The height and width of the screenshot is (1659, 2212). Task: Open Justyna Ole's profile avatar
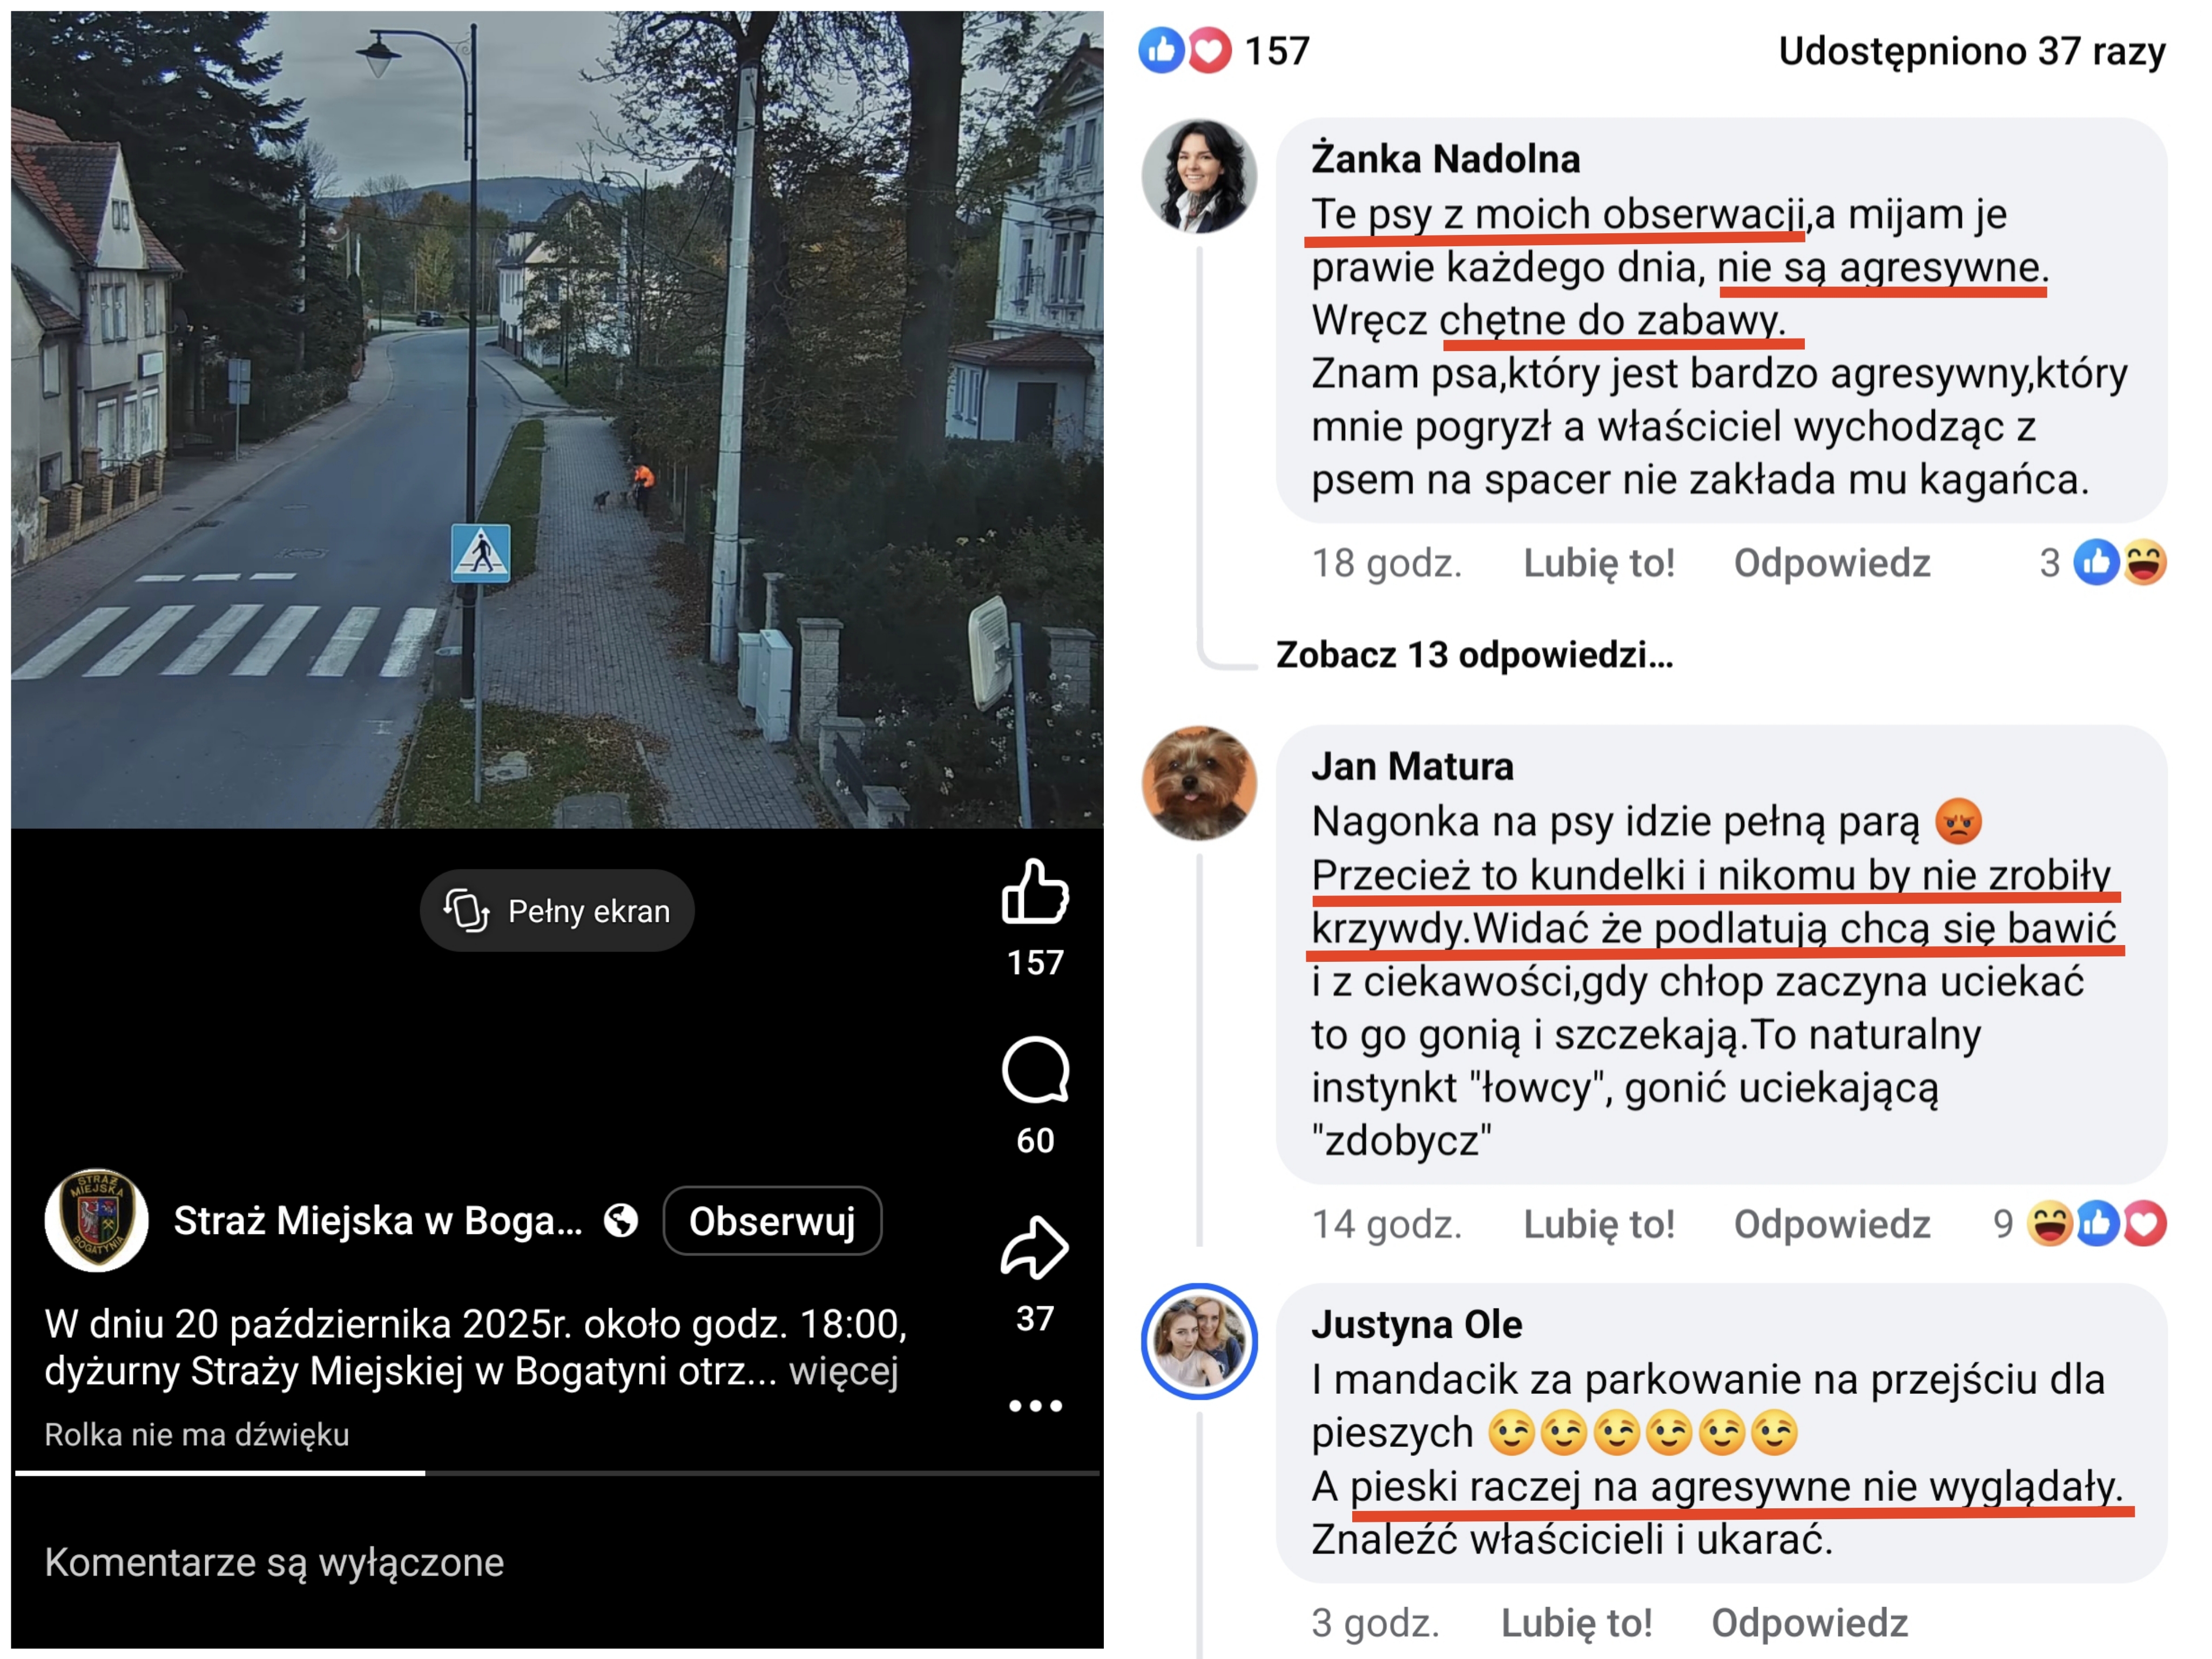coord(1199,1340)
